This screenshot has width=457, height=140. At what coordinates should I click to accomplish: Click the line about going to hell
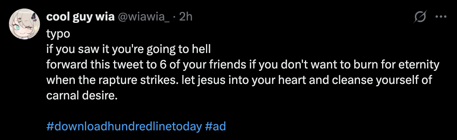click(128, 50)
